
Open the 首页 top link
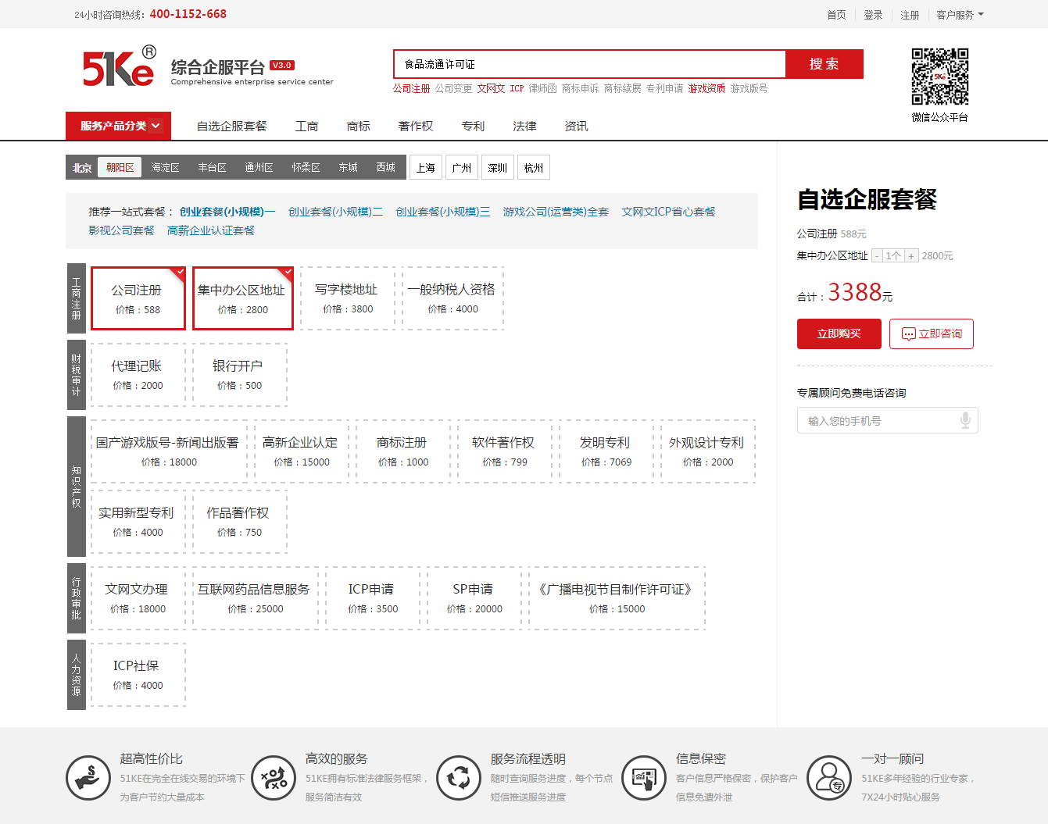pyautogui.click(x=836, y=15)
